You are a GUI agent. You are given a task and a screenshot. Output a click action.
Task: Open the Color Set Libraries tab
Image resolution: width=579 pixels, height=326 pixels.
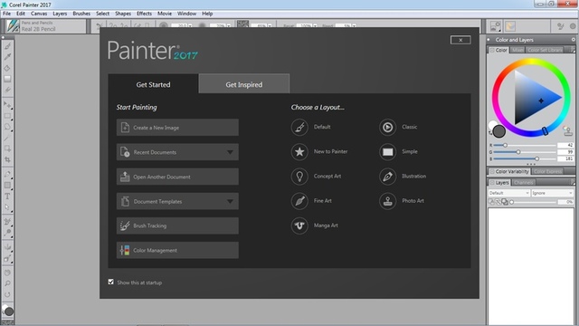coord(545,50)
